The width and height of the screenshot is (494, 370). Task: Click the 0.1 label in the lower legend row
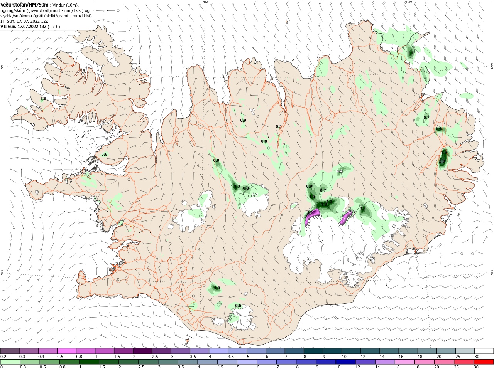pyautogui.click(x=3, y=367)
